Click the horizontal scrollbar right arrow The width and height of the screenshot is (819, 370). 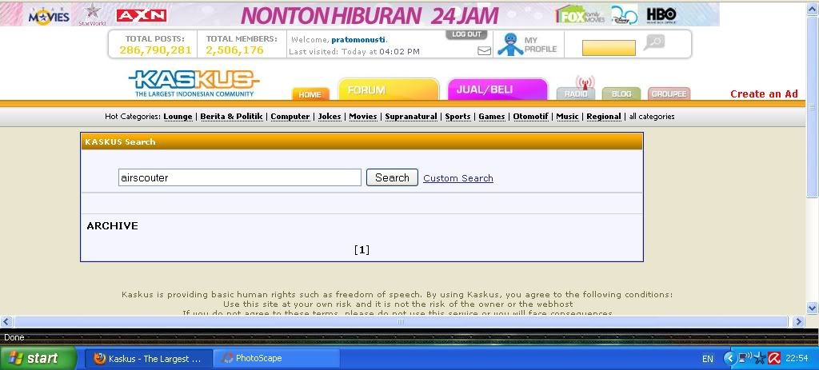tap(798, 321)
